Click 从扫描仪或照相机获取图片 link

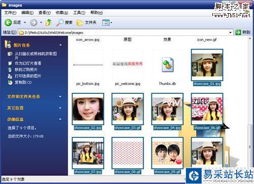pyautogui.click(x=36, y=56)
